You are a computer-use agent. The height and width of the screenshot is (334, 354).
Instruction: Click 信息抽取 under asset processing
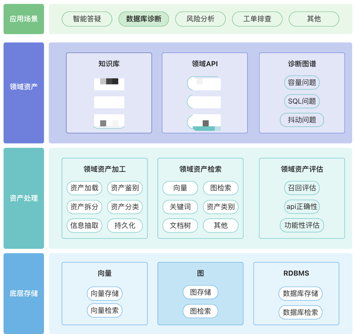click(84, 226)
